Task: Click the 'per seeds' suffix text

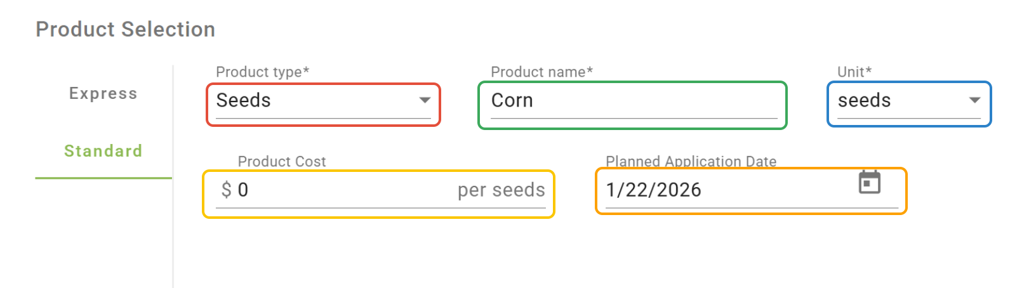Action: click(x=501, y=190)
